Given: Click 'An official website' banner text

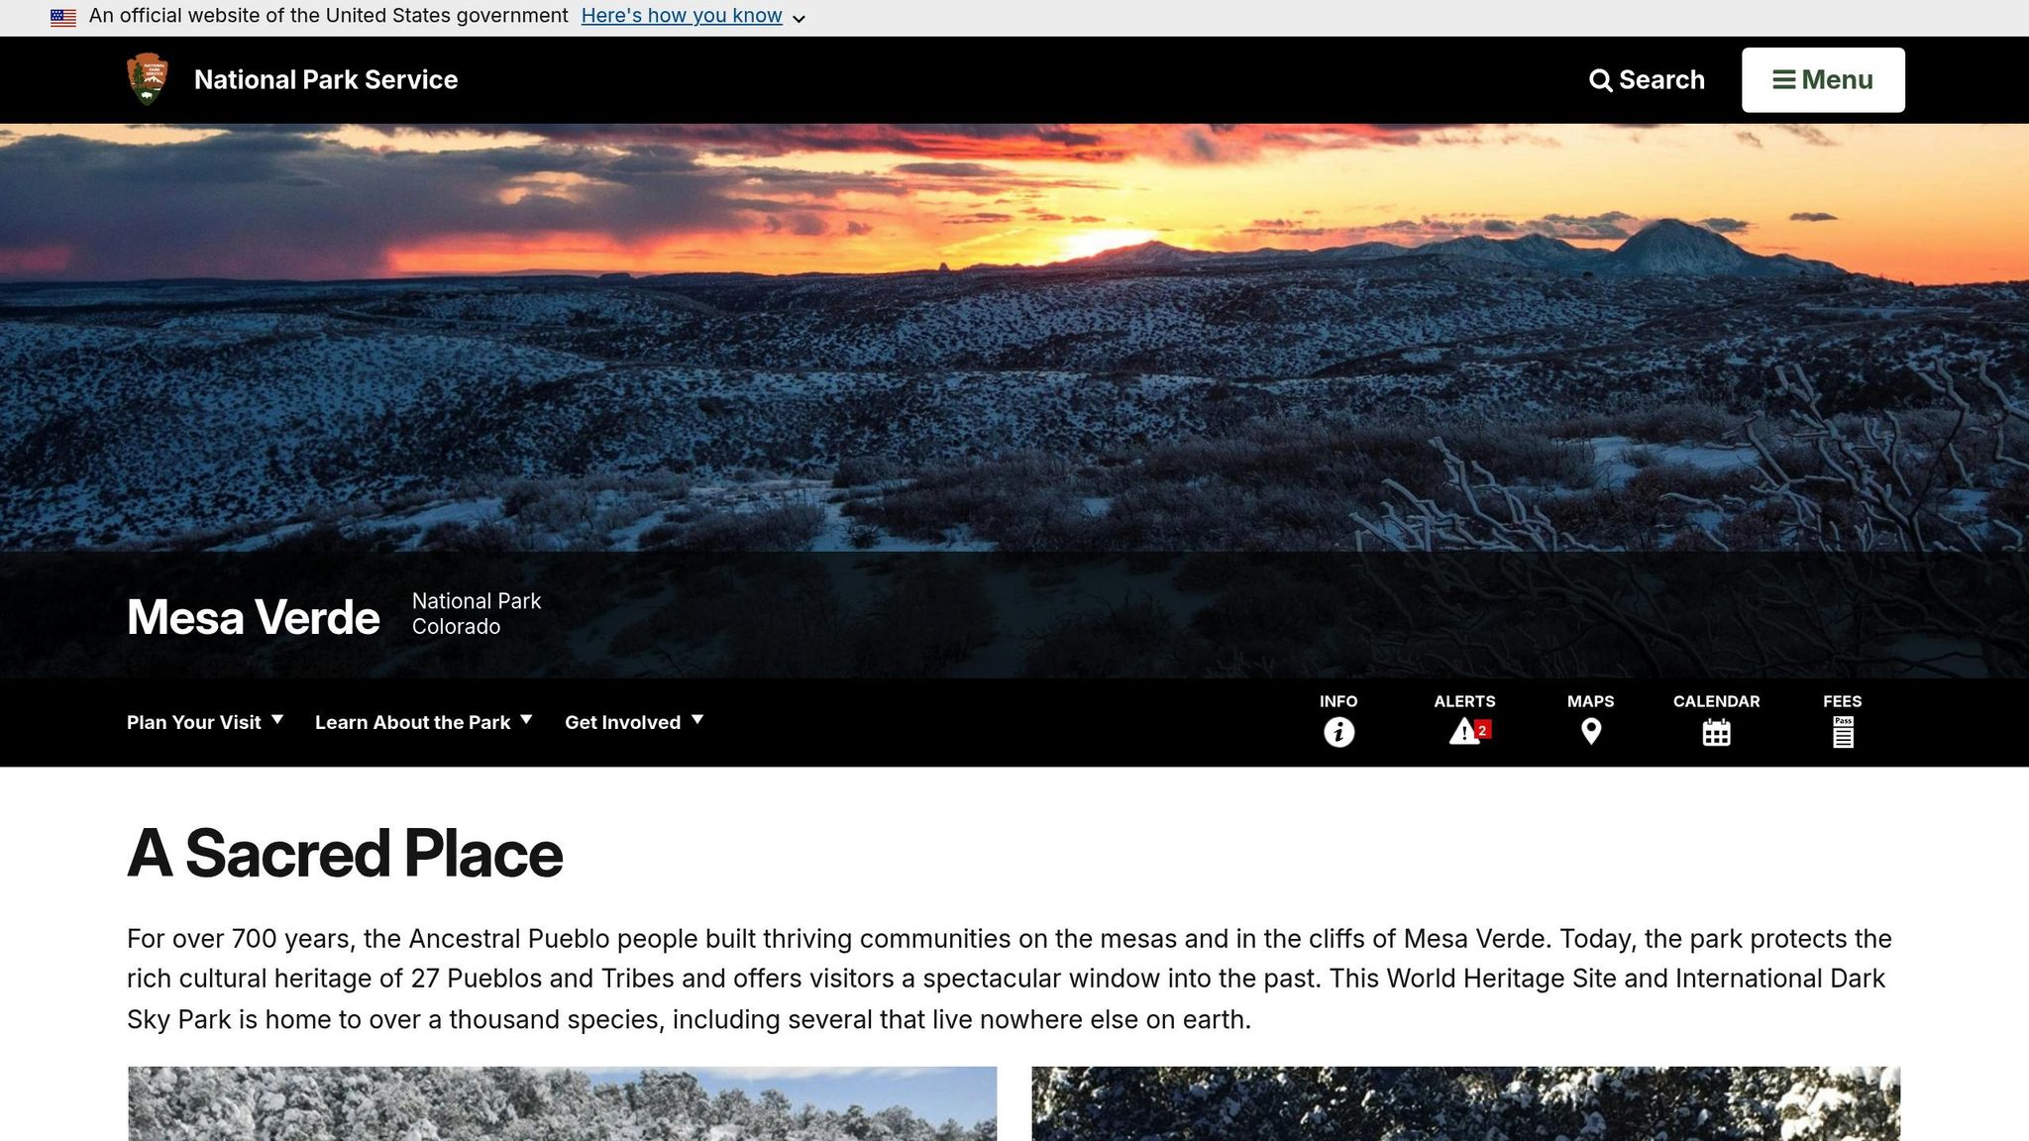Looking at the screenshot, I should click(x=328, y=16).
